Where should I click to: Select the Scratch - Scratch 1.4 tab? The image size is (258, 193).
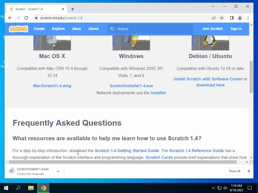pyautogui.click(x=37, y=9)
